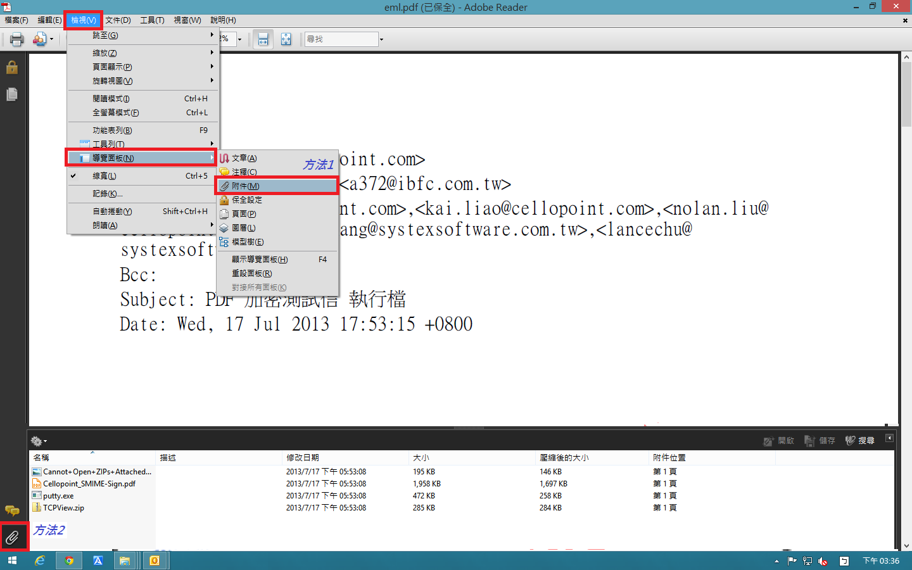Screen dimensions: 912x570
Task: Open the Comments sidebar icon
Action: click(x=12, y=510)
